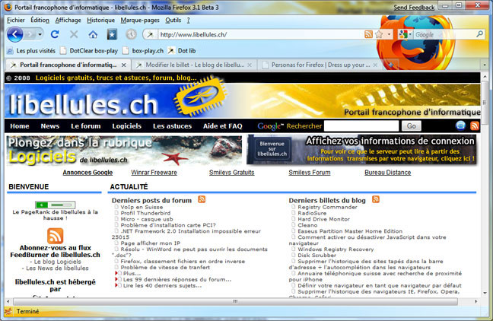Click the site favicon in address bar
This screenshot has height=321, width=493.
point(151,34)
